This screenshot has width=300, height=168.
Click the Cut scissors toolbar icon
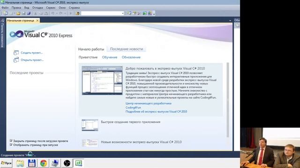click(36, 14)
